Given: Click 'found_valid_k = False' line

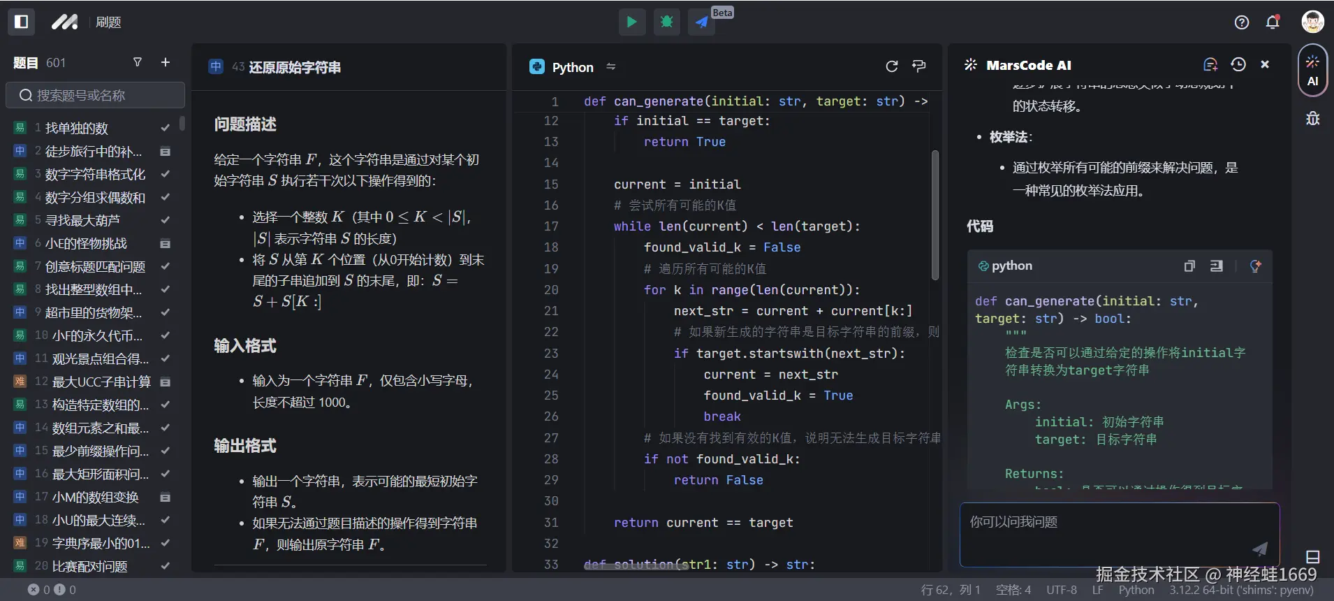Looking at the screenshot, I should click(722, 247).
